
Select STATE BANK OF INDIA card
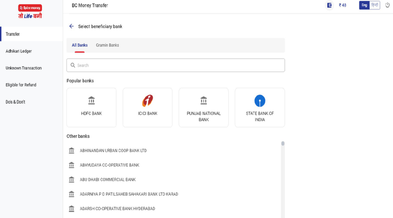tap(260, 108)
